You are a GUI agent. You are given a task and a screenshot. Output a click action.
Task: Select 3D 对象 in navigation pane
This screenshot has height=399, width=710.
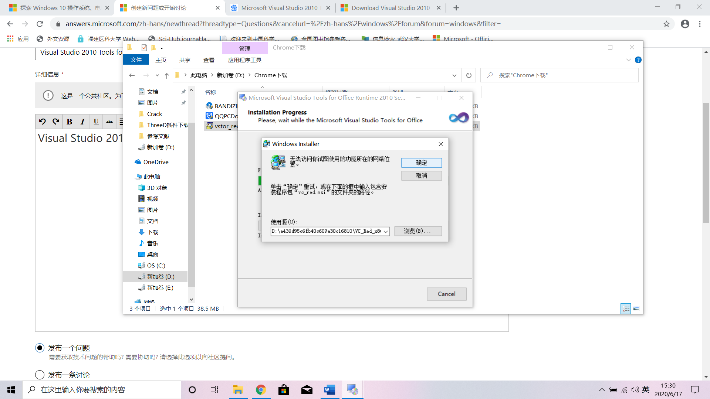coord(153,188)
